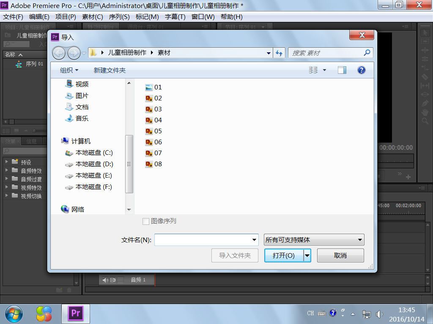Open the dialog help icon
433x324 pixels.
(x=361, y=70)
